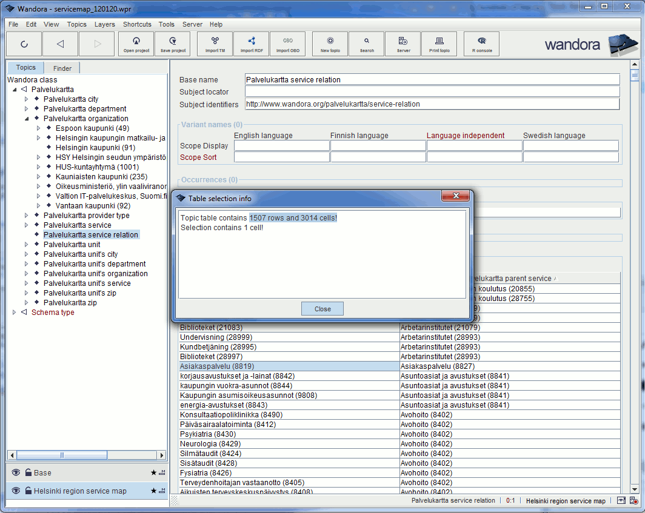Close the Table selection info dialog
The image size is (645, 513).
(322, 308)
